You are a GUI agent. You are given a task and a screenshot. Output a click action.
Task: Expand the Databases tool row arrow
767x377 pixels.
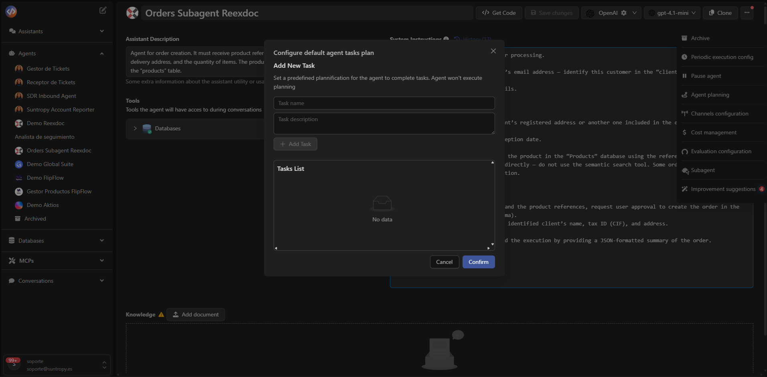135,128
